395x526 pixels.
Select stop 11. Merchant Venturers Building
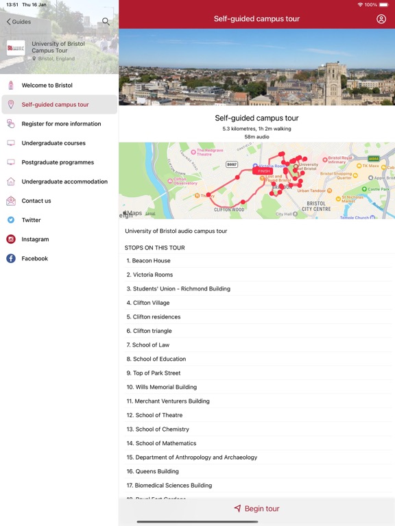point(257,401)
